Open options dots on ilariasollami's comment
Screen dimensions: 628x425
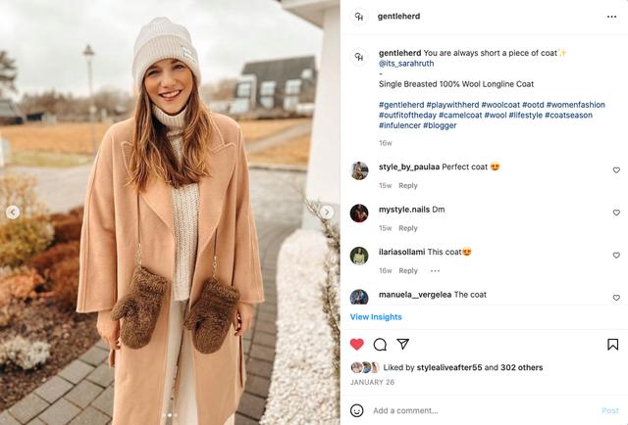click(435, 270)
